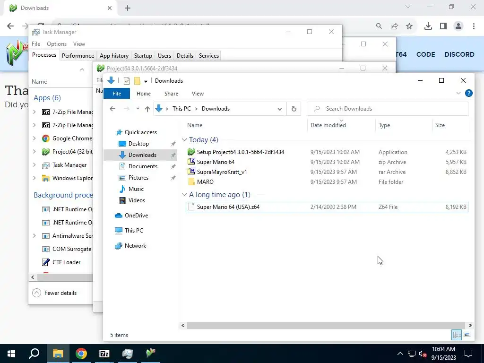This screenshot has width=484, height=363.
Task: Open CODE link on Project64 website
Action: tap(426, 54)
